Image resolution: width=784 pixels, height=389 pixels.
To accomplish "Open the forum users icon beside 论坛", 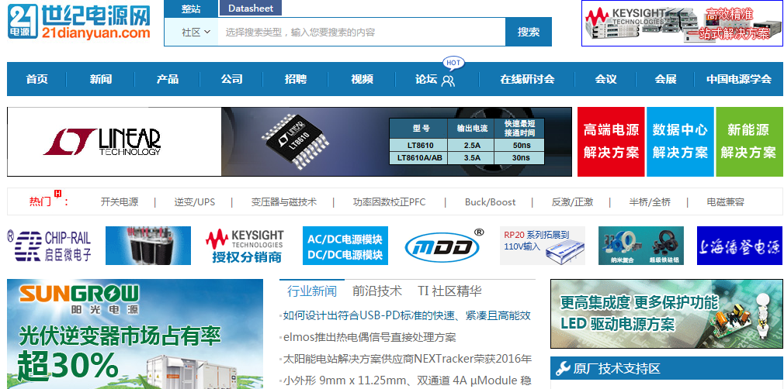I will [x=449, y=80].
